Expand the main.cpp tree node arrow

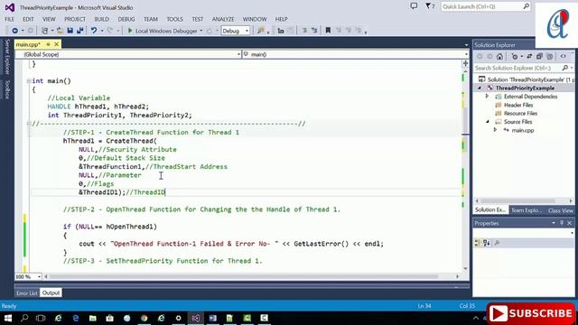click(x=495, y=130)
